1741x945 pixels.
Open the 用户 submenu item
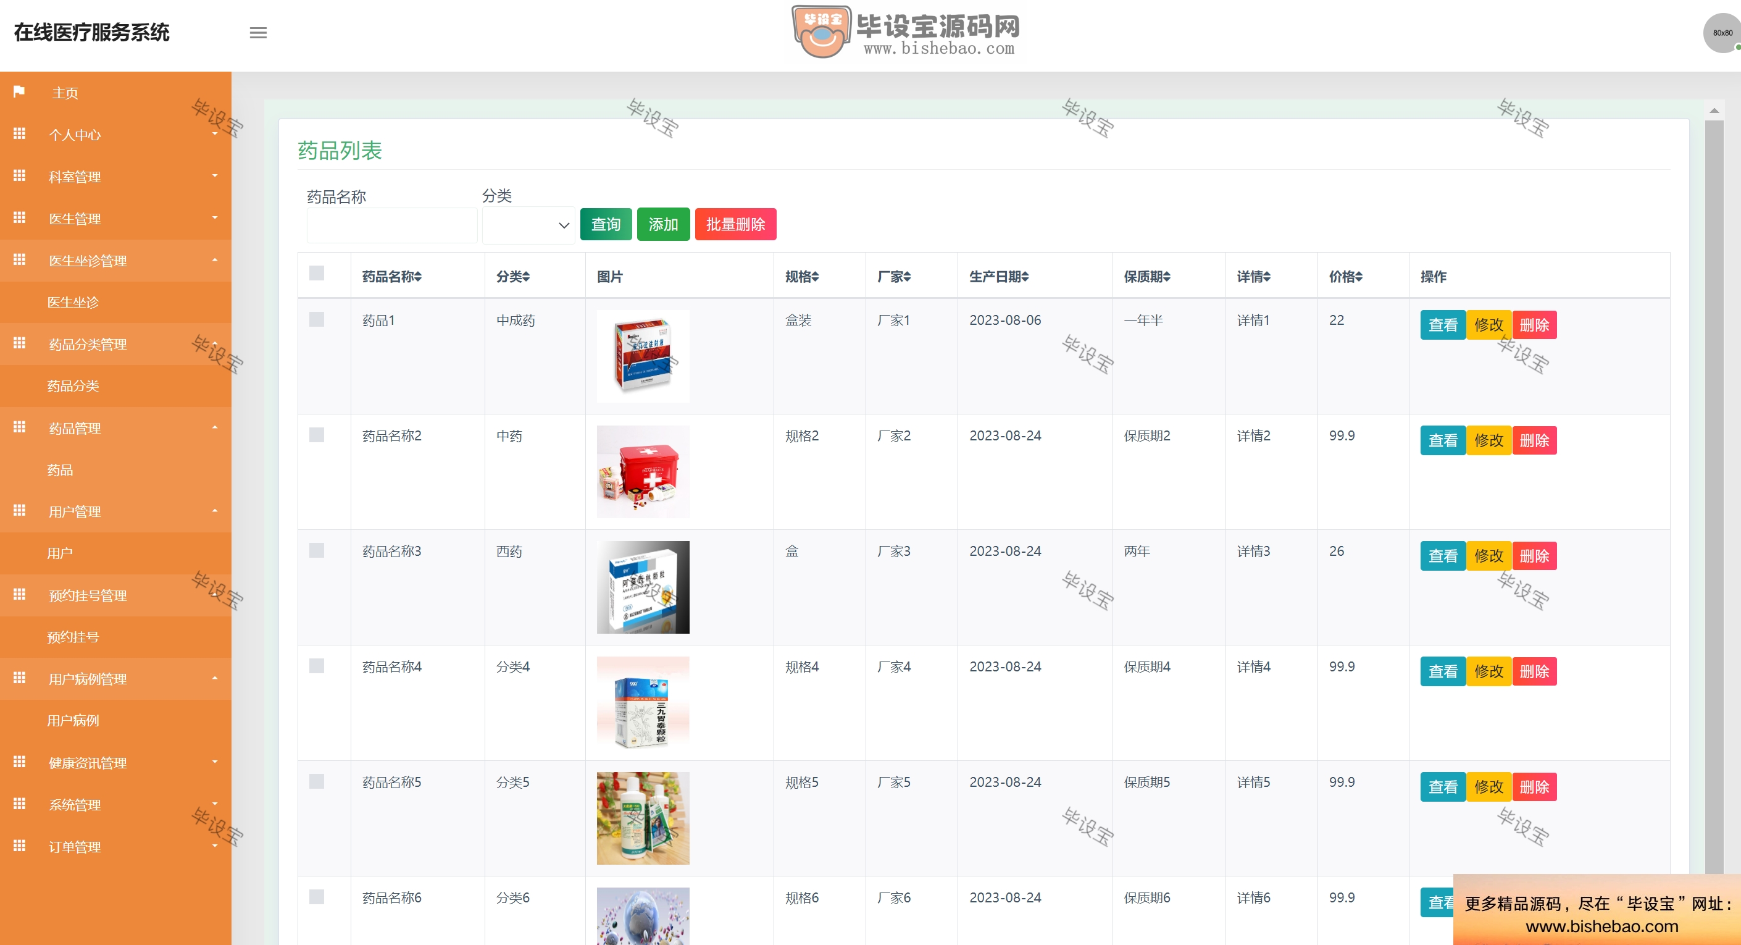tap(60, 553)
